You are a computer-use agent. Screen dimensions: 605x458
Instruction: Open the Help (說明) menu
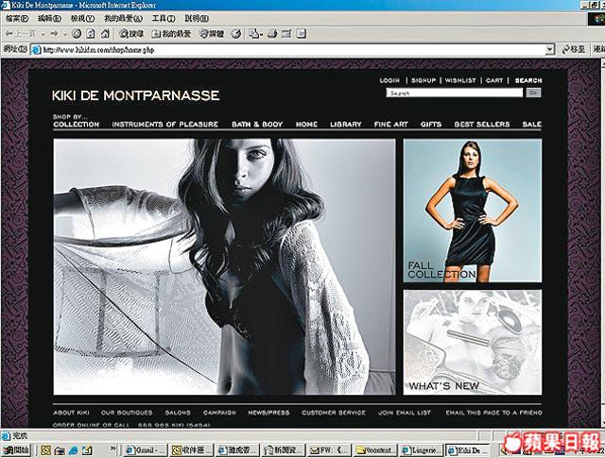pyautogui.click(x=197, y=18)
